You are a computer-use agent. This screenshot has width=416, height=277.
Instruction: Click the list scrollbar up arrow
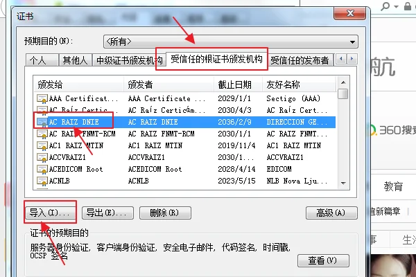coord(343,82)
